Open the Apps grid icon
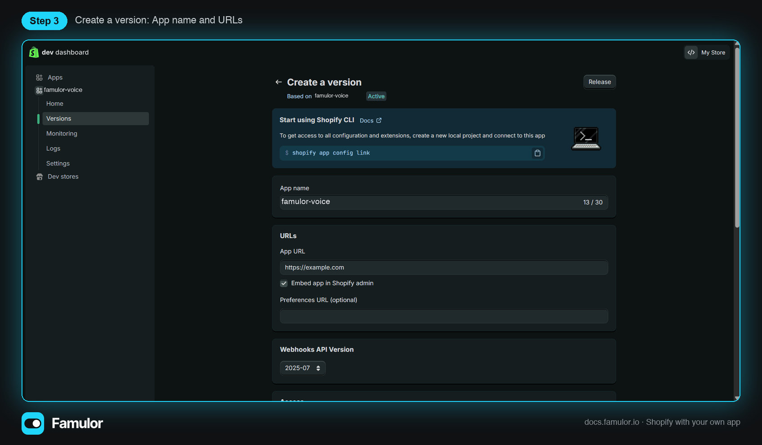The height and width of the screenshot is (445, 762). pos(40,77)
